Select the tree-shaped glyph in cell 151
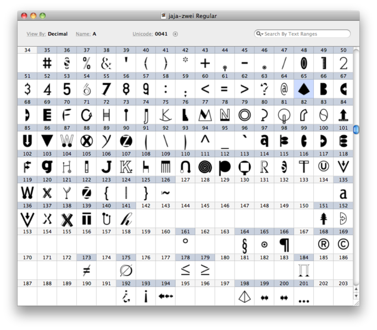Screen dimensions: 377x330 pyautogui.click(x=324, y=218)
